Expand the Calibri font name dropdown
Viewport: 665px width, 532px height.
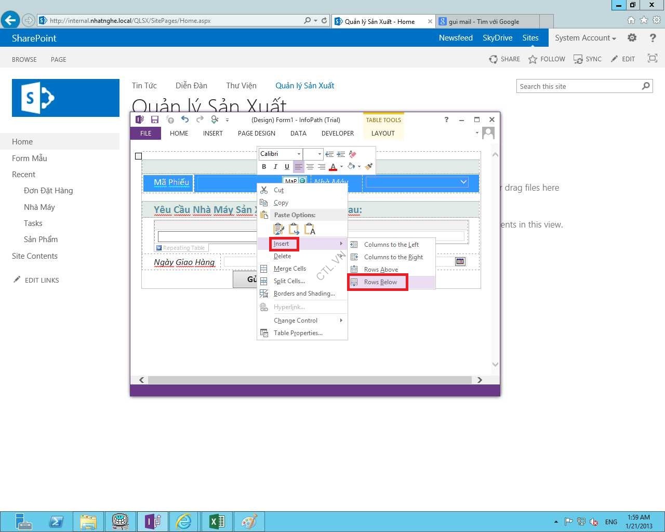point(299,154)
